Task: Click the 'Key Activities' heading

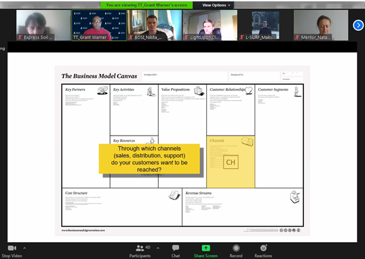Action: pos(123,89)
